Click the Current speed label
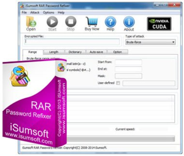This screenshot has height=156, width=184. coord(125,129)
